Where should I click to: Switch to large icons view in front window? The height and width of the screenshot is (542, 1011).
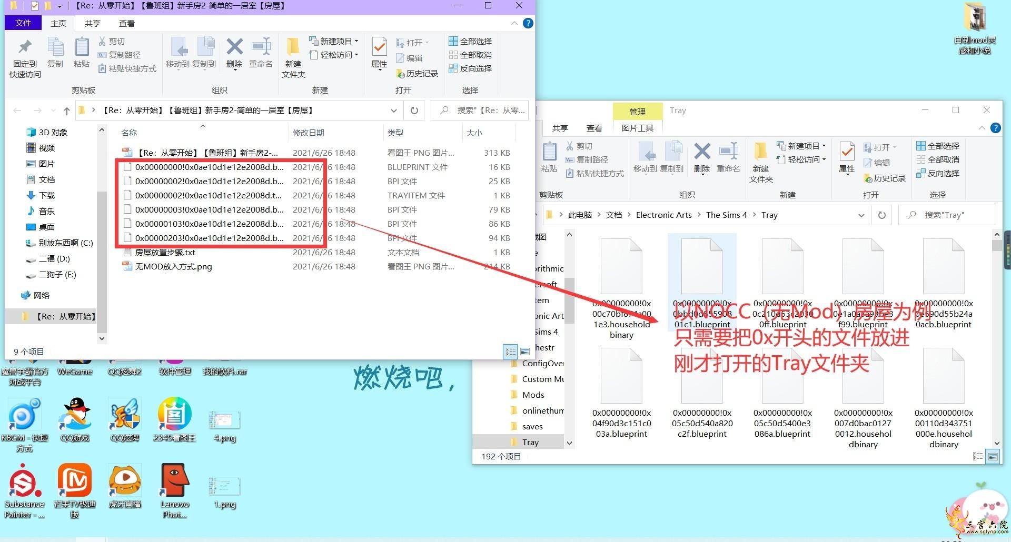[525, 352]
